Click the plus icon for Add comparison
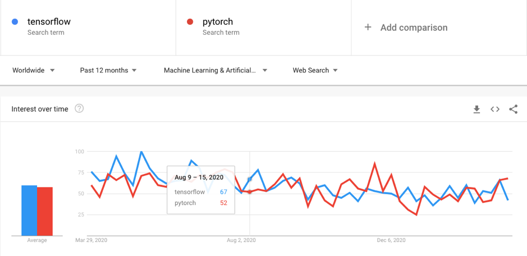Viewport: 527px width, 256px height. pos(368,27)
